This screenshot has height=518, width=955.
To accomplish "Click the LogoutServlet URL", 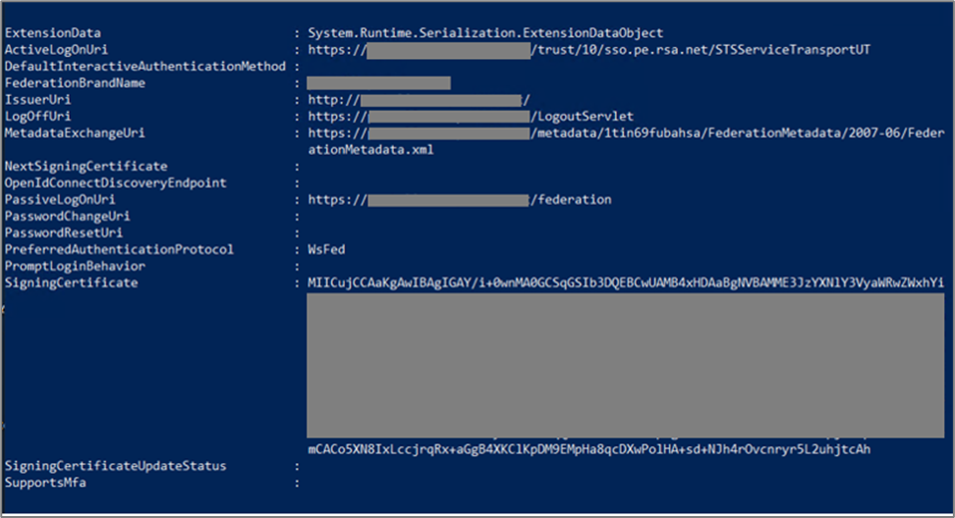I will [582, 116].
